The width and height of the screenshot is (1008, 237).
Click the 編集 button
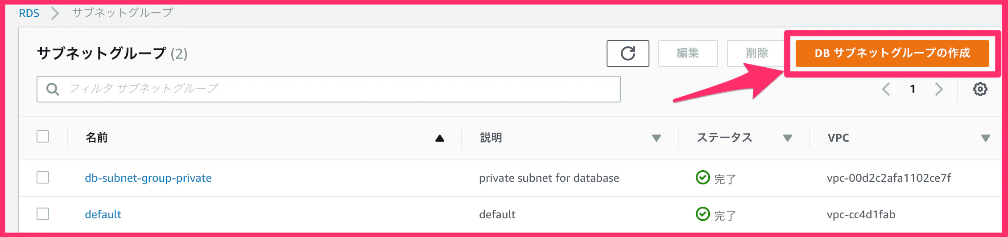[688, 53]
